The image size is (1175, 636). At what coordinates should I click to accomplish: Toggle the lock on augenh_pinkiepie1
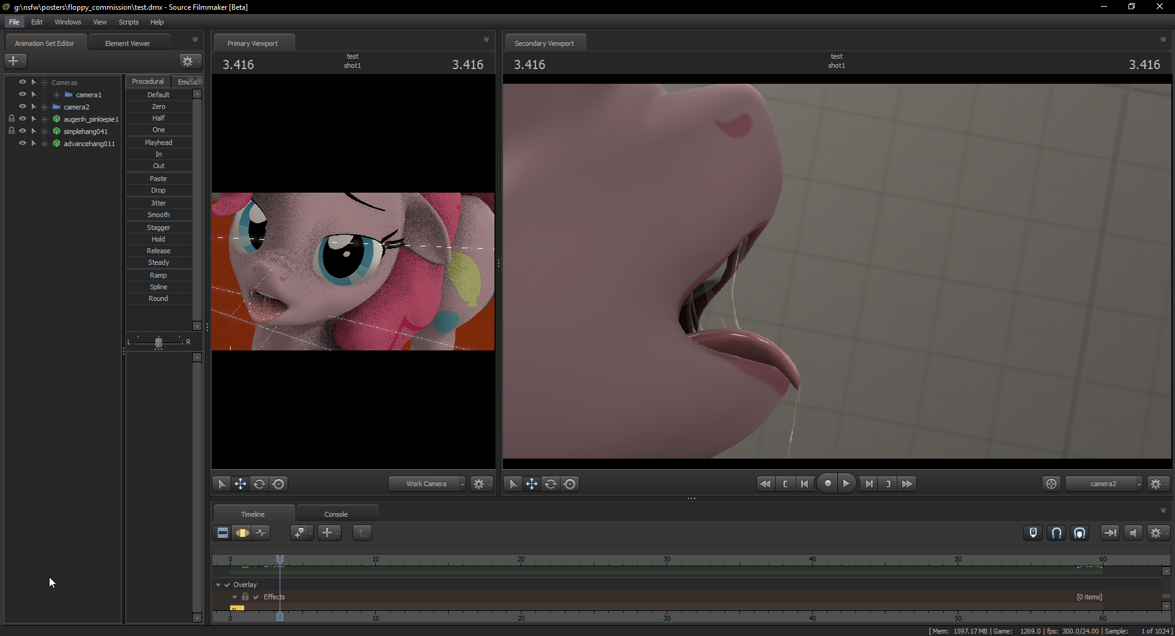[12, 119]
